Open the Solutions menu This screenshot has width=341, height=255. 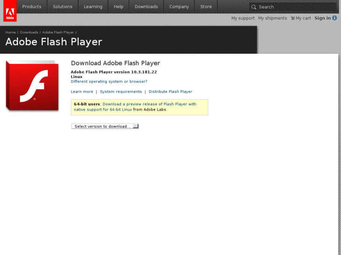[63, 7]
